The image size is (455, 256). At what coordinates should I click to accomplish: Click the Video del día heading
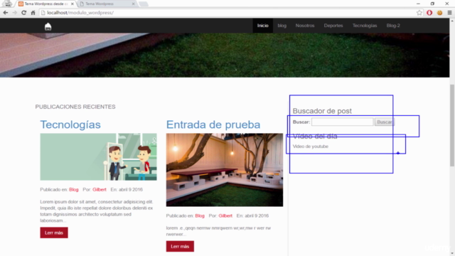pyautogui.click(x=315, y=136)
